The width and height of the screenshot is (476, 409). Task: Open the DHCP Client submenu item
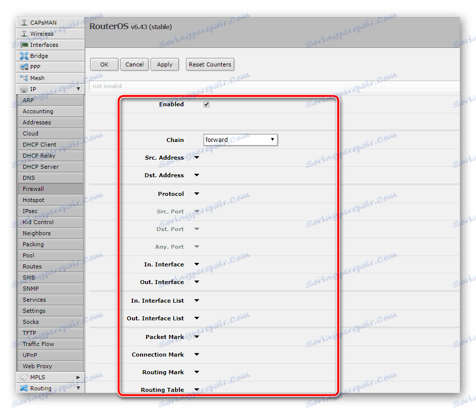[50, 145]
